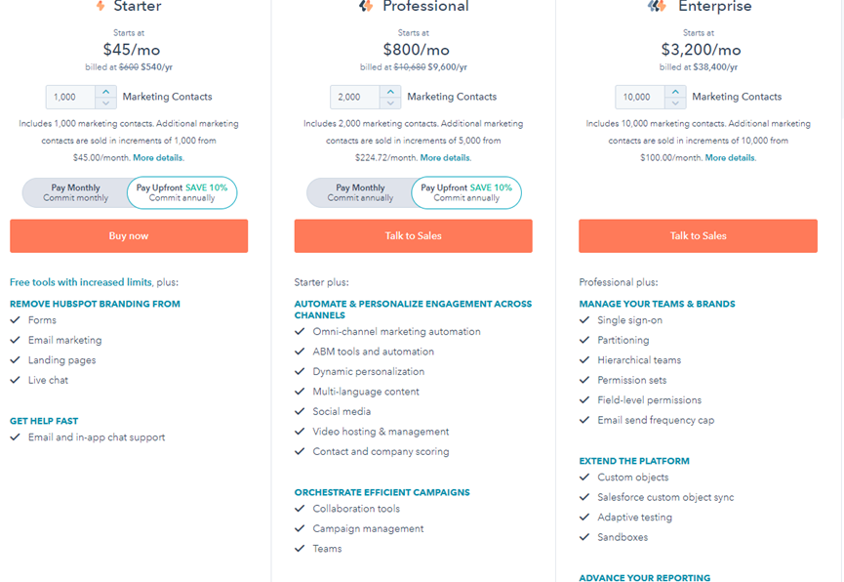Click the checkmark beside Single sign-on
844x582 pixels.
point(585,320)
